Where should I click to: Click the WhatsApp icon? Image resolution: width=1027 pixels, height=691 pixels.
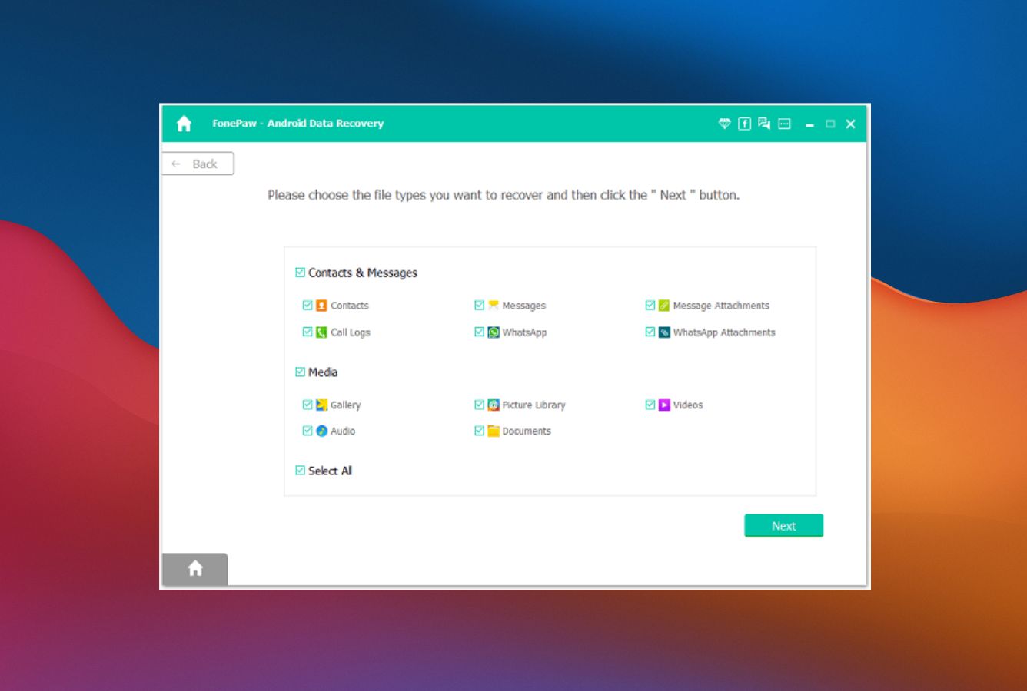tap(494, 332)
